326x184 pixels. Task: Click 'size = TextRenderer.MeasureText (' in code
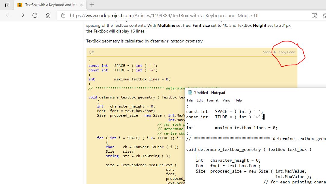coord(141,165)
